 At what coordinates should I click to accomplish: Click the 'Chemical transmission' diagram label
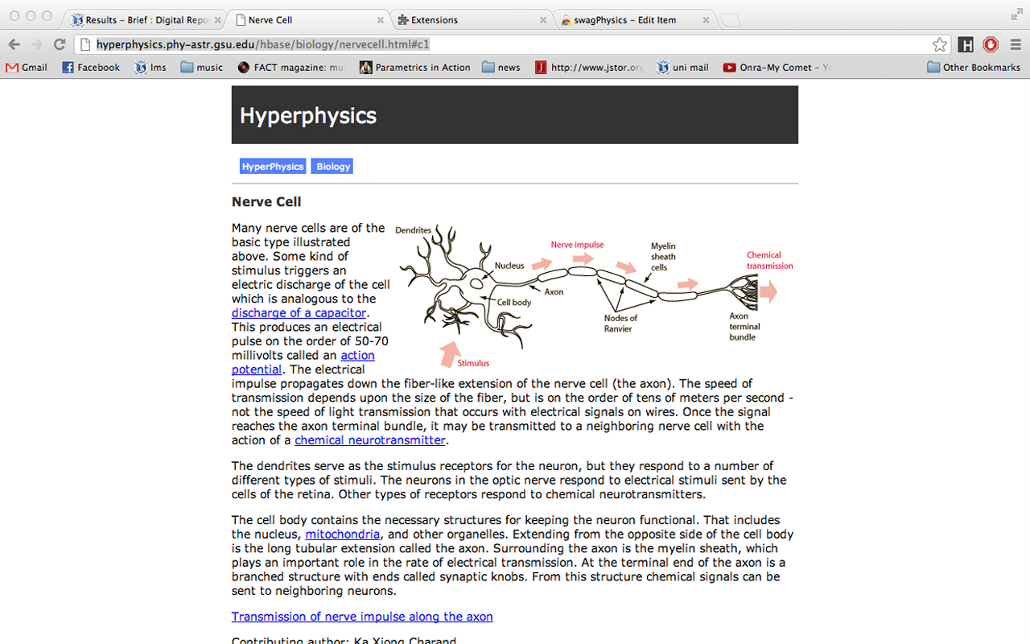(769, 261)
